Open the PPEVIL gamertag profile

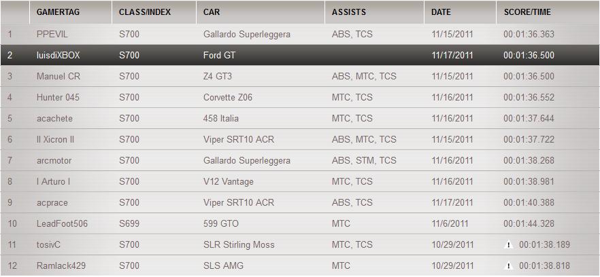tap(52, 34)
